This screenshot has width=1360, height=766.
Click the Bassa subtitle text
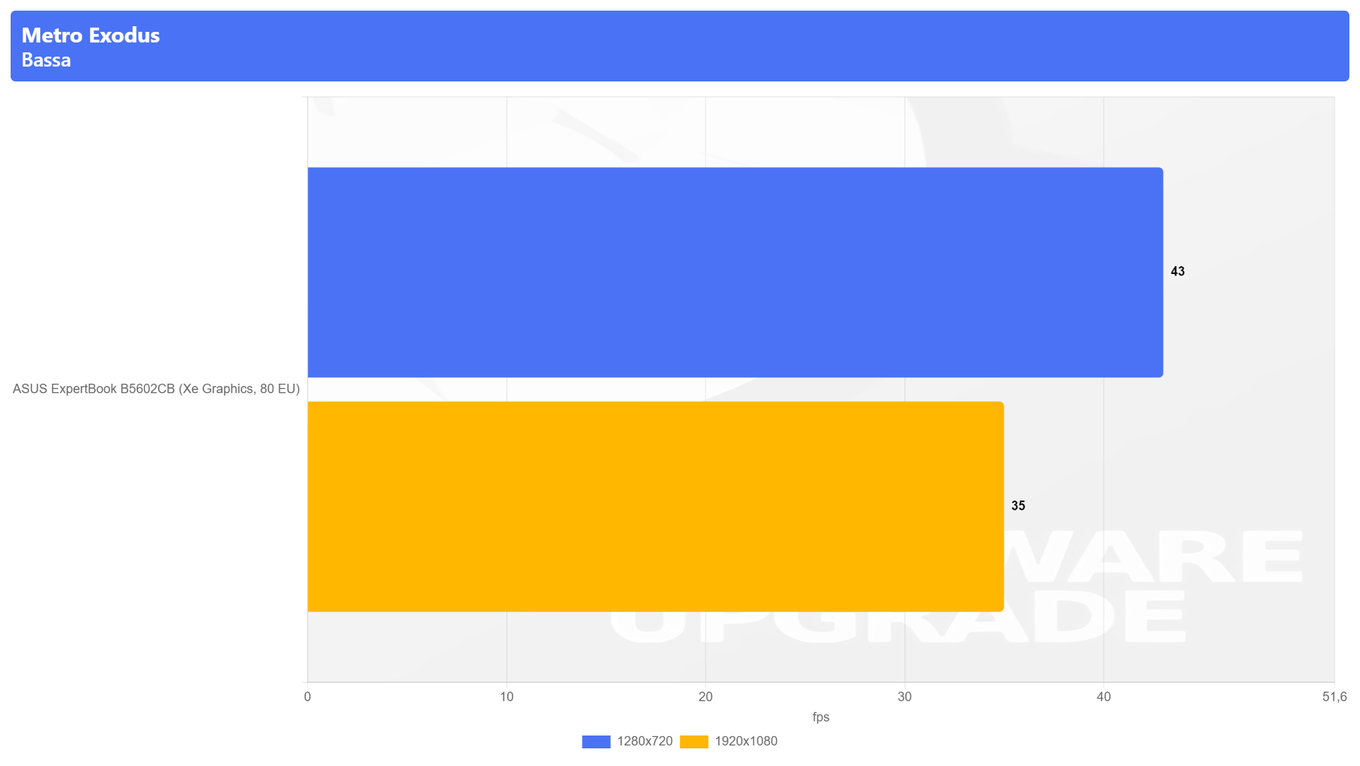46,60
